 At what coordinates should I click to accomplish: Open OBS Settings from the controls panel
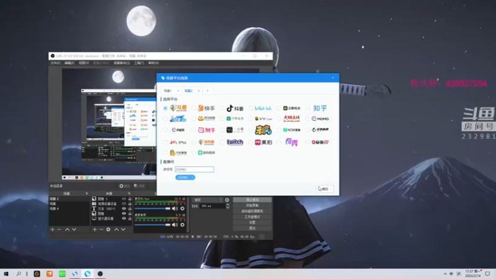(252, 223)
